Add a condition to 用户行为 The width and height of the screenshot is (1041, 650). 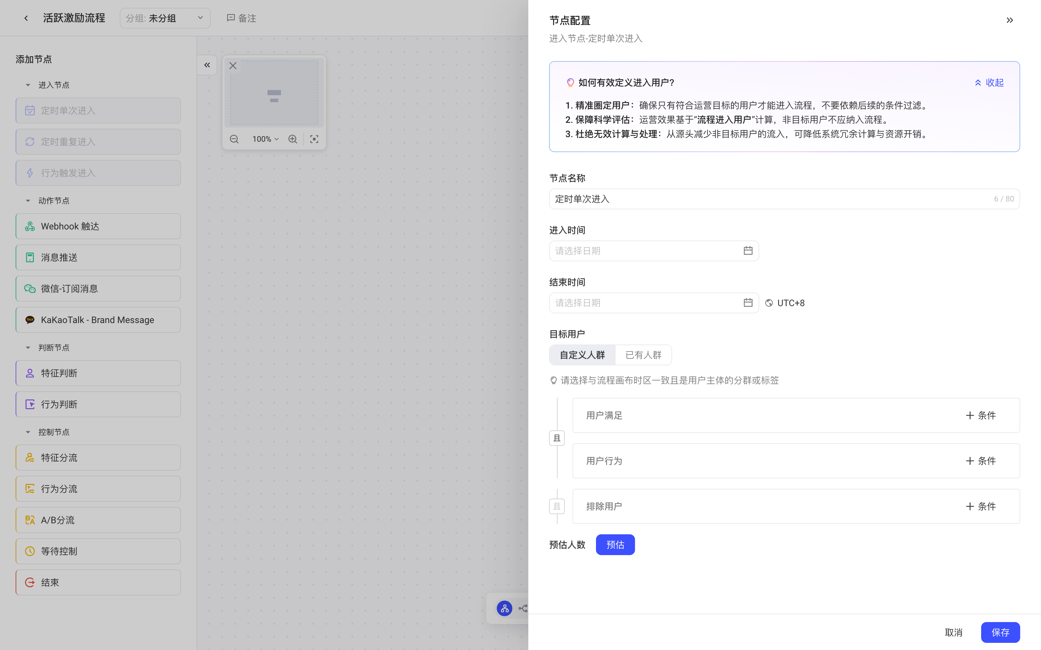(981, 461)
